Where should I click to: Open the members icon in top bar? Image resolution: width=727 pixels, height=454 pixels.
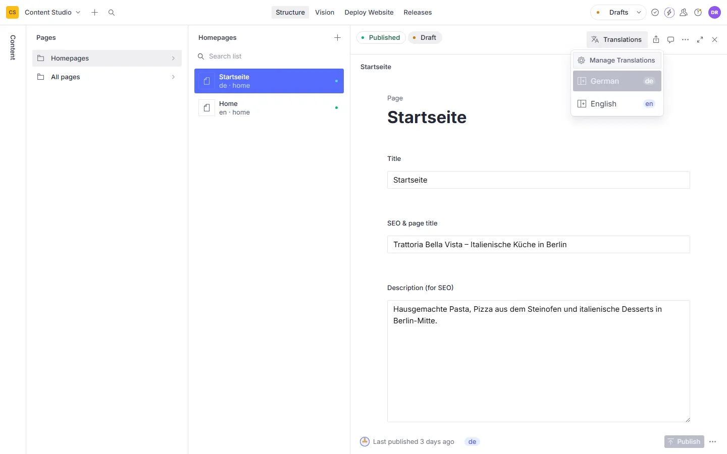684,12
